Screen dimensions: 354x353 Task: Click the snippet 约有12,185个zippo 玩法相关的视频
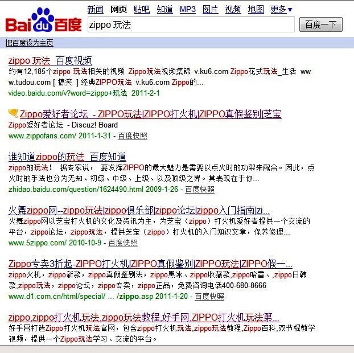[67, 71]
